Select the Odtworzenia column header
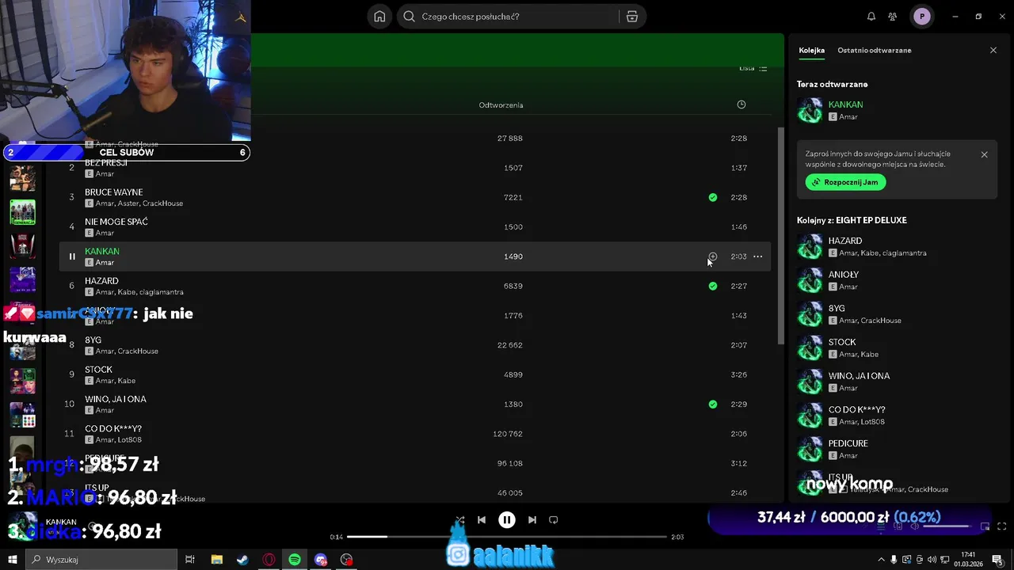The image size is (1014, 570). point(501,104)
